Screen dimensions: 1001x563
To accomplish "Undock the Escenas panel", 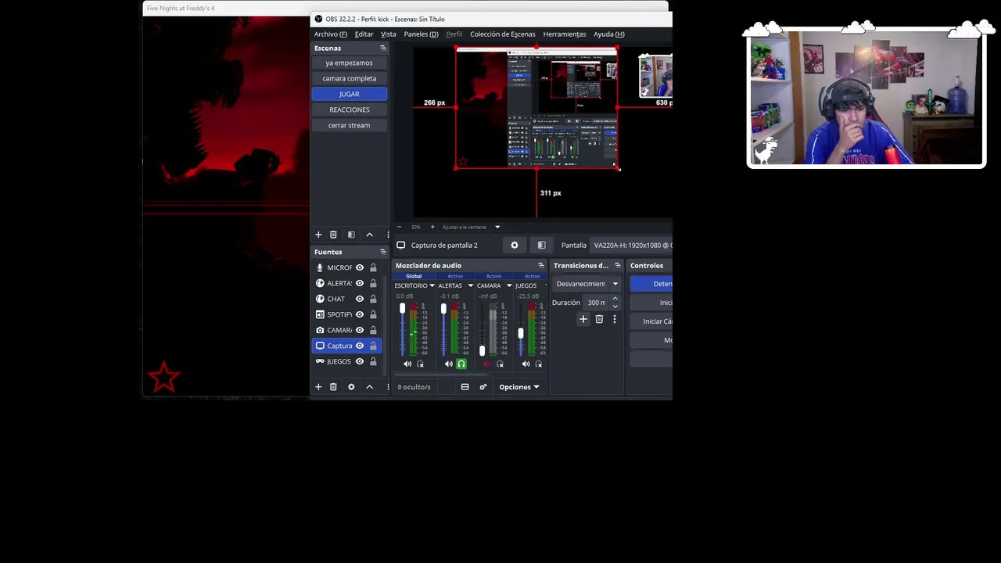I will [x=383, y=48].
